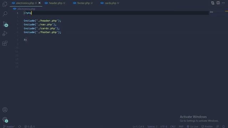This screenshot has height=128, width=228.
Task: Open the notifications bell
Action: coord(223,127)
